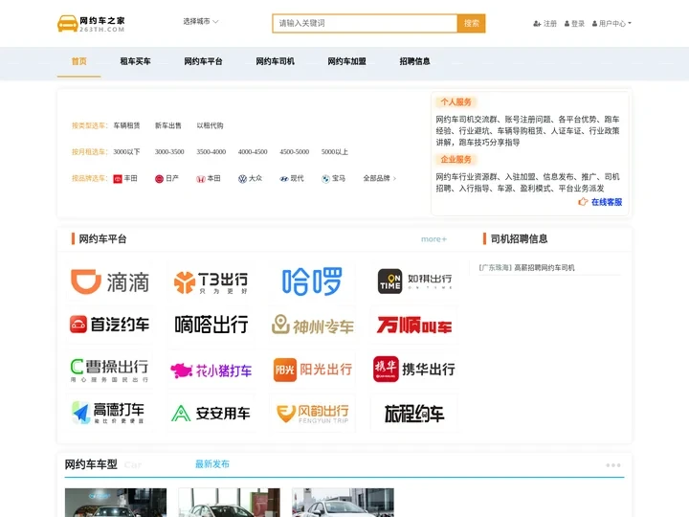Go to 首页 nav tab
Screen dimensions: 689x517
coord(79,61)
